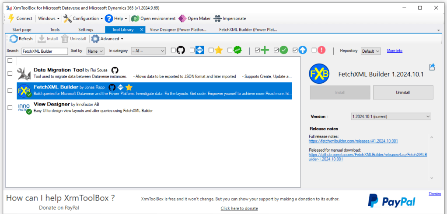Expand the Sort by Name dropdown
The image size is (447, 214).
[x=95, y=51]
